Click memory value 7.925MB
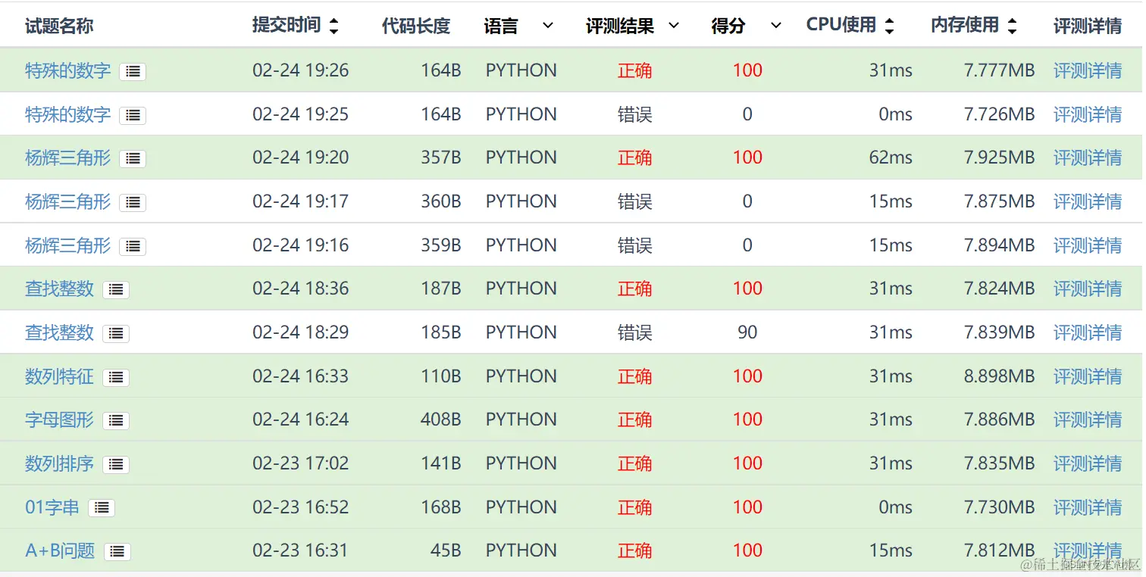This screenshot has width=1146, height=577. click(x=999, y=158)
